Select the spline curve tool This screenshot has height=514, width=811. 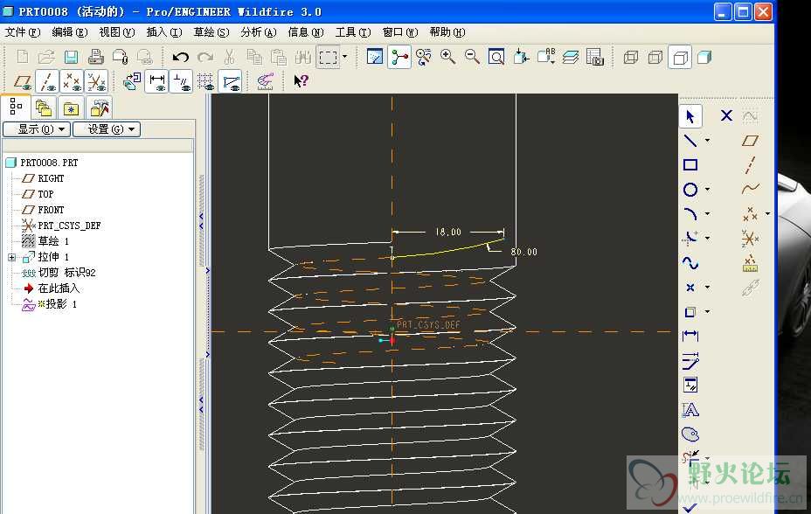coord(690,263)
